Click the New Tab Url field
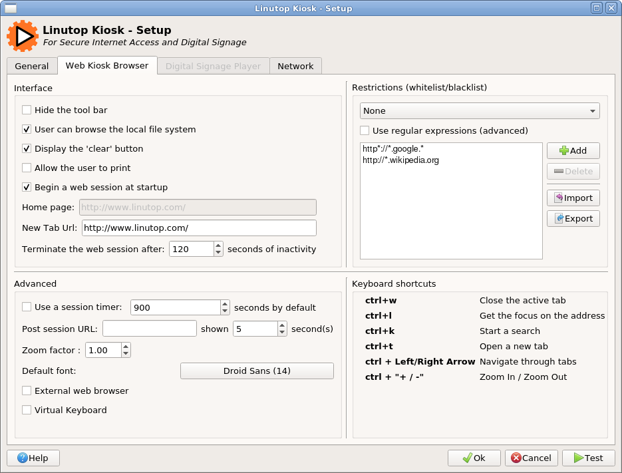Screen dimensions: 622x473 199,228
